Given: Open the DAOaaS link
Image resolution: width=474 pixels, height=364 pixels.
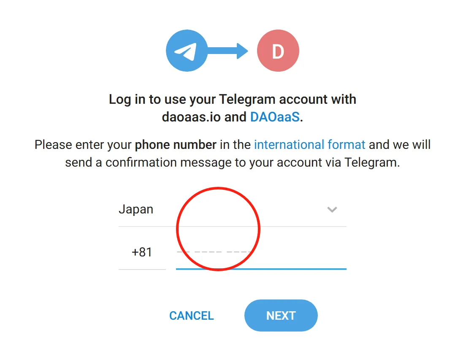Looking at the screenshot, I should tap(275, 117).
